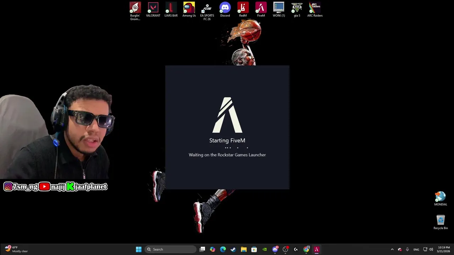This screenshot has width=454, height=255.
Task: Open the LIARS BAR desktop icon
Action: point(171,10)
